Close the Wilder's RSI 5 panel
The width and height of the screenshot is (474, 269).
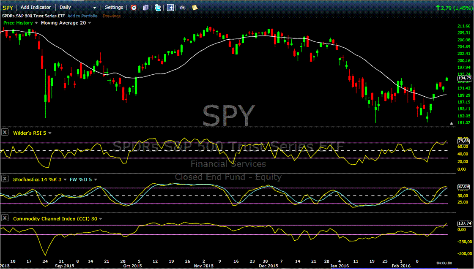[x=5, y=132]
